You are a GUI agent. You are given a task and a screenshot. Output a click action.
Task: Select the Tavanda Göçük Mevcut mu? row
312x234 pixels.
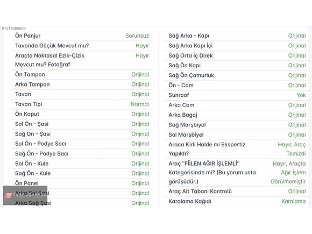[x=82, y=46]
